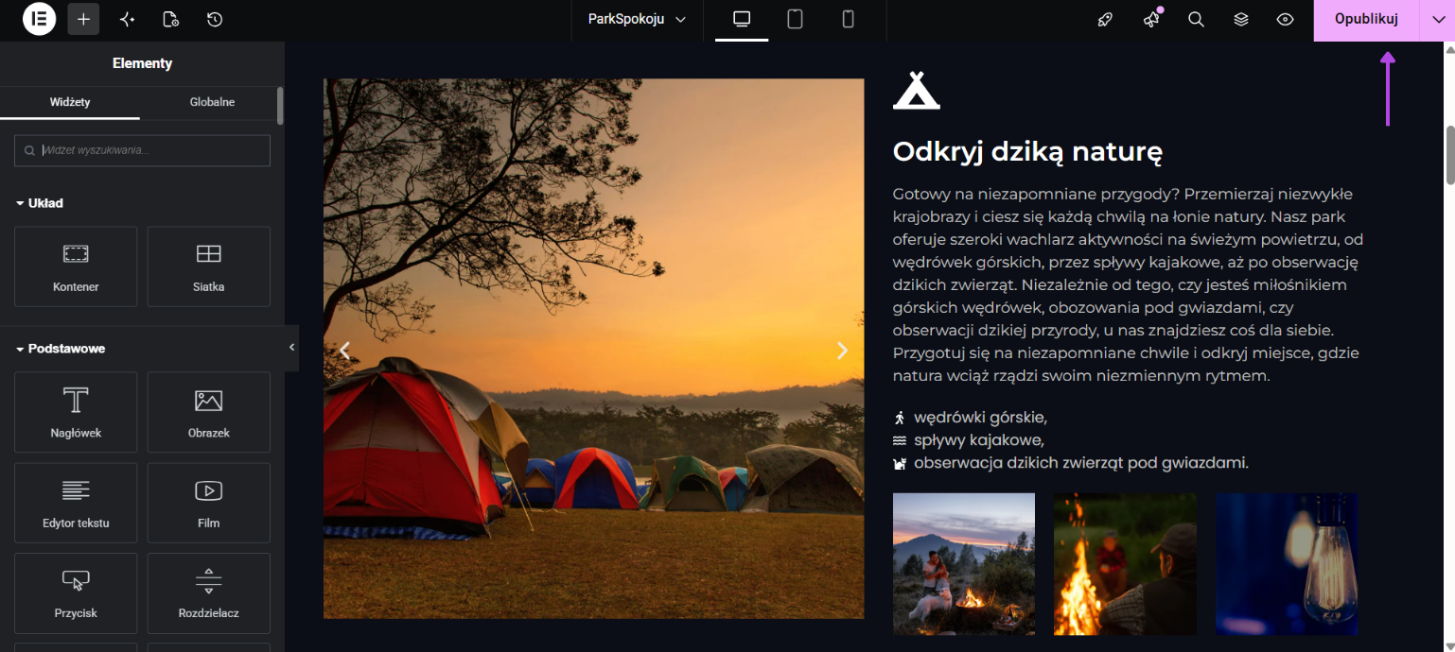Open the finder search icon
1455x652 pixels.
(x=1196, y=19)
